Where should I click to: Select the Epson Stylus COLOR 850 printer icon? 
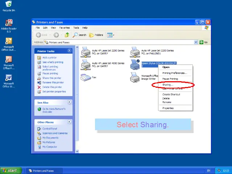[135, 65]
